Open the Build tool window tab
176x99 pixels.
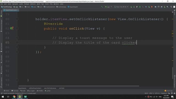coord(23,91)
